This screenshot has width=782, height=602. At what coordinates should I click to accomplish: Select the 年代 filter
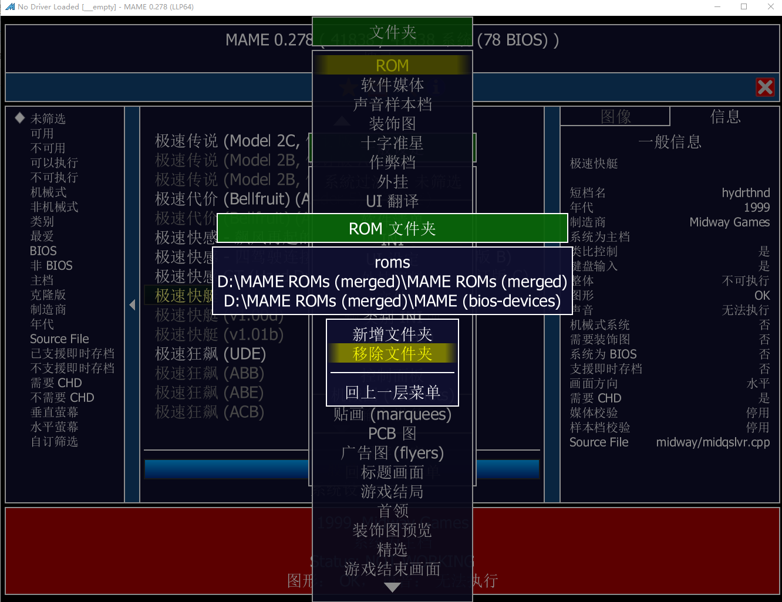pos(42,324)
